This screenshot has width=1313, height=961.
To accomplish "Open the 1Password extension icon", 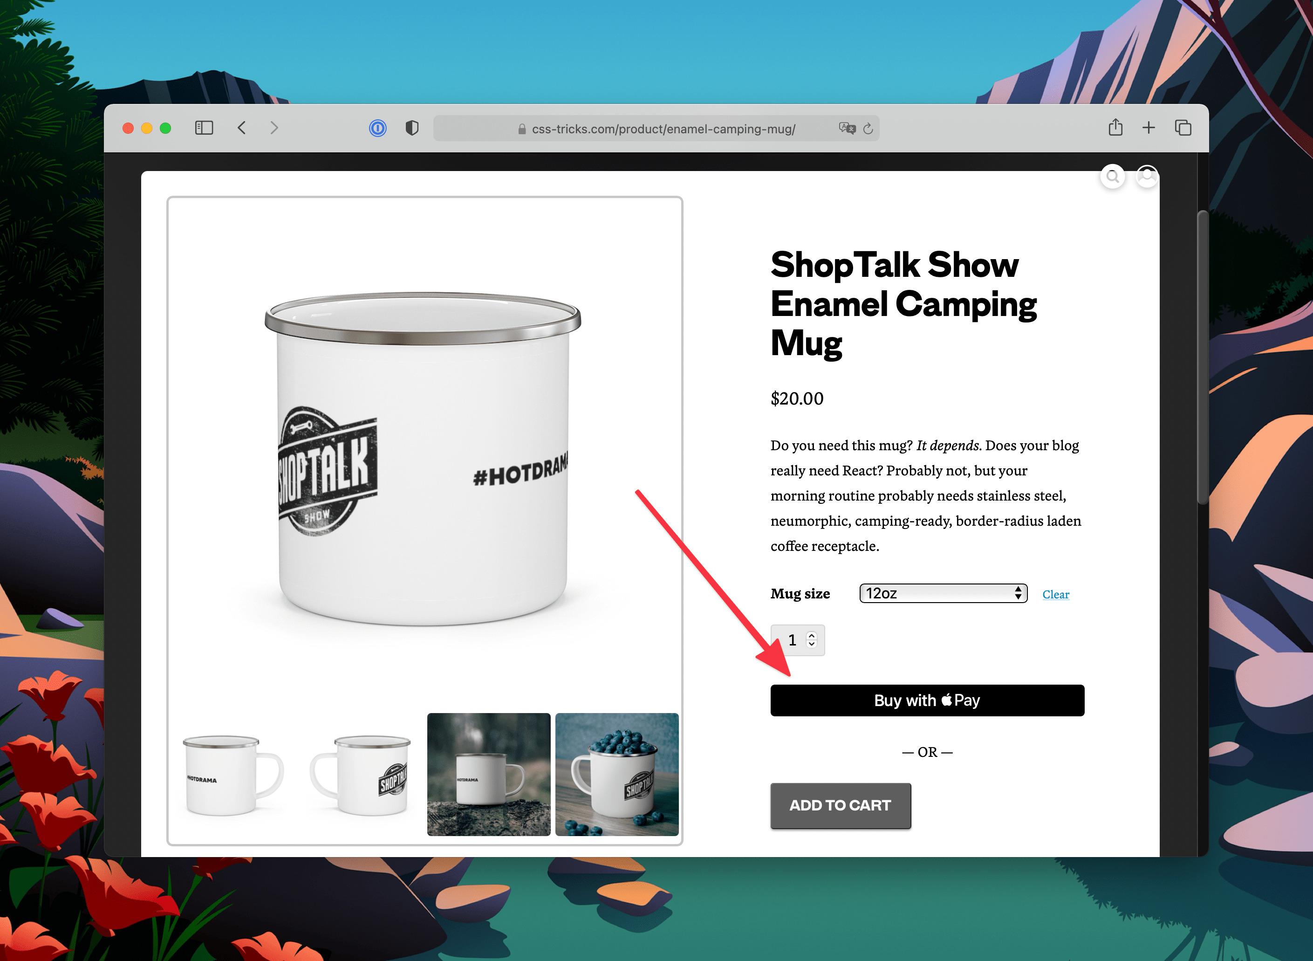I will pos(377,128).
